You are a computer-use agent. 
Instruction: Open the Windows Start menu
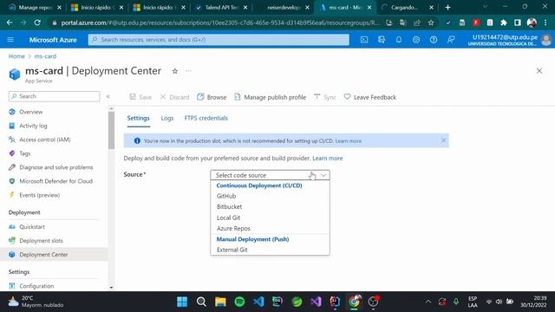click(x=182, y=302)
